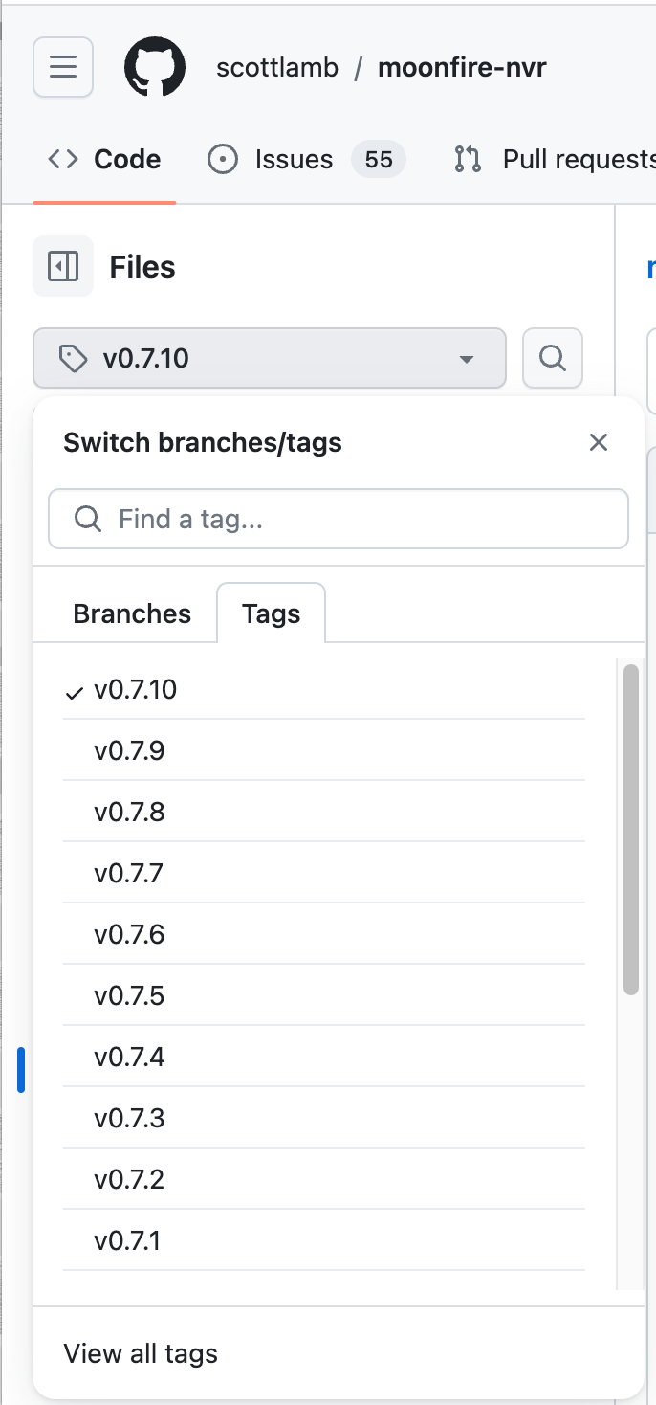
Task: Open the repository search with magnifier icon
Action: 553,358
